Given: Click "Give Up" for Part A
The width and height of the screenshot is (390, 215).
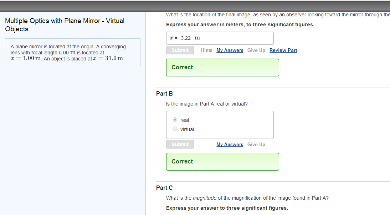Looking at the screenshot, I should (256, 50).
